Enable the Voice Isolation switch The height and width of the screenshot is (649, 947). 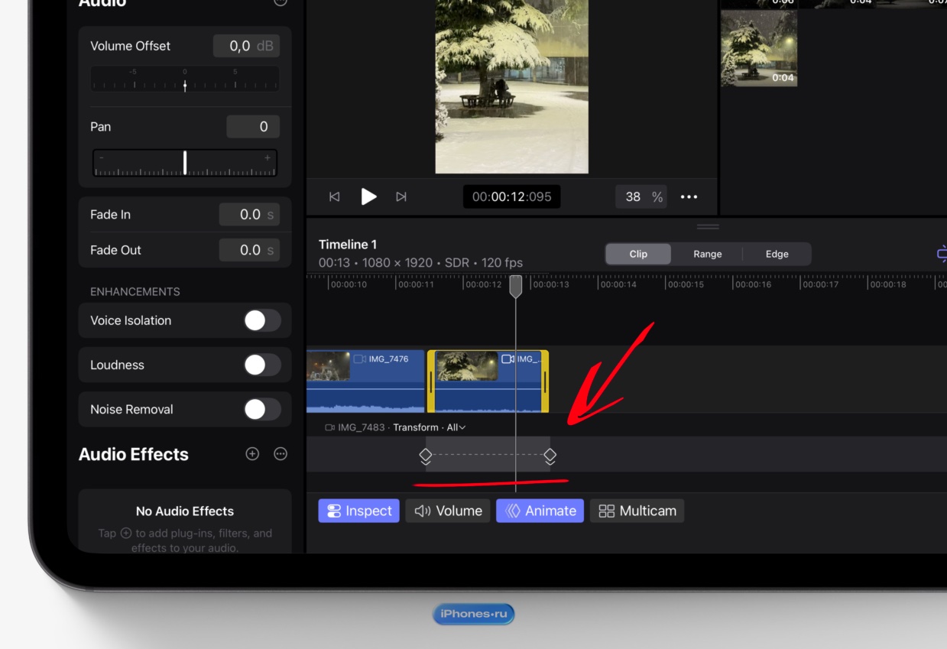point(262,320)
